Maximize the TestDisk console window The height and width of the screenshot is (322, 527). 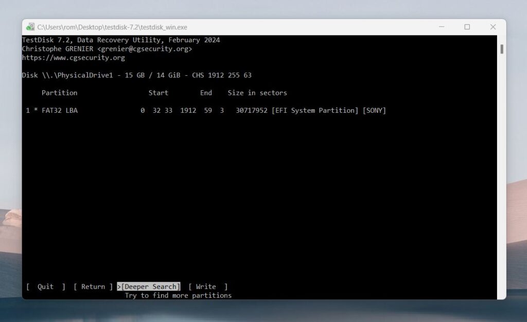[x=467, y=27]
